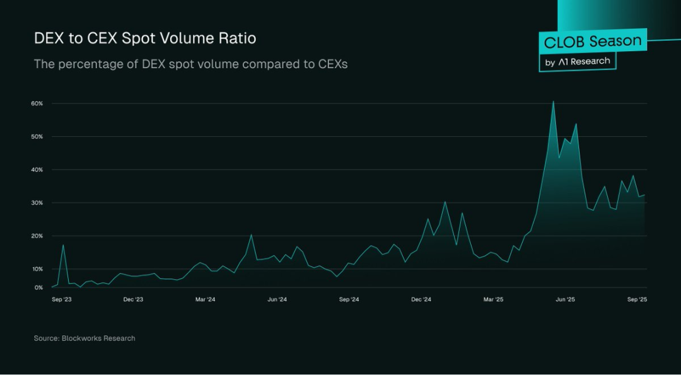Click the chart title 'DEX to CEX Spot Volume Ratio'
Viewport: 681px width, 375px height.
pos(145,38)
